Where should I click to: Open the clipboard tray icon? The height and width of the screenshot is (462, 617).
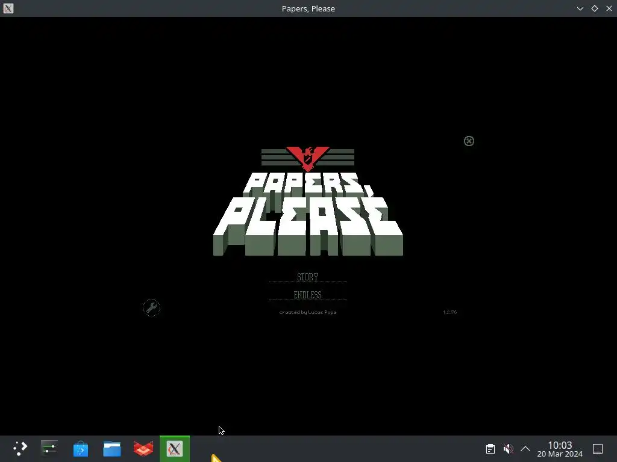tap(490, 449)
